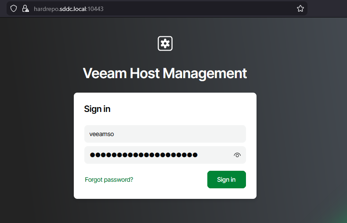
Task: Show the password using the eye icon
Action: pos(237,155)
